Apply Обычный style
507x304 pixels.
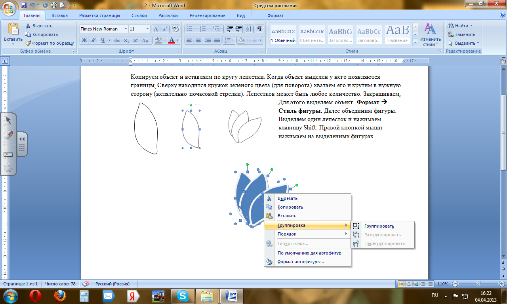click(x=283, y=35)
